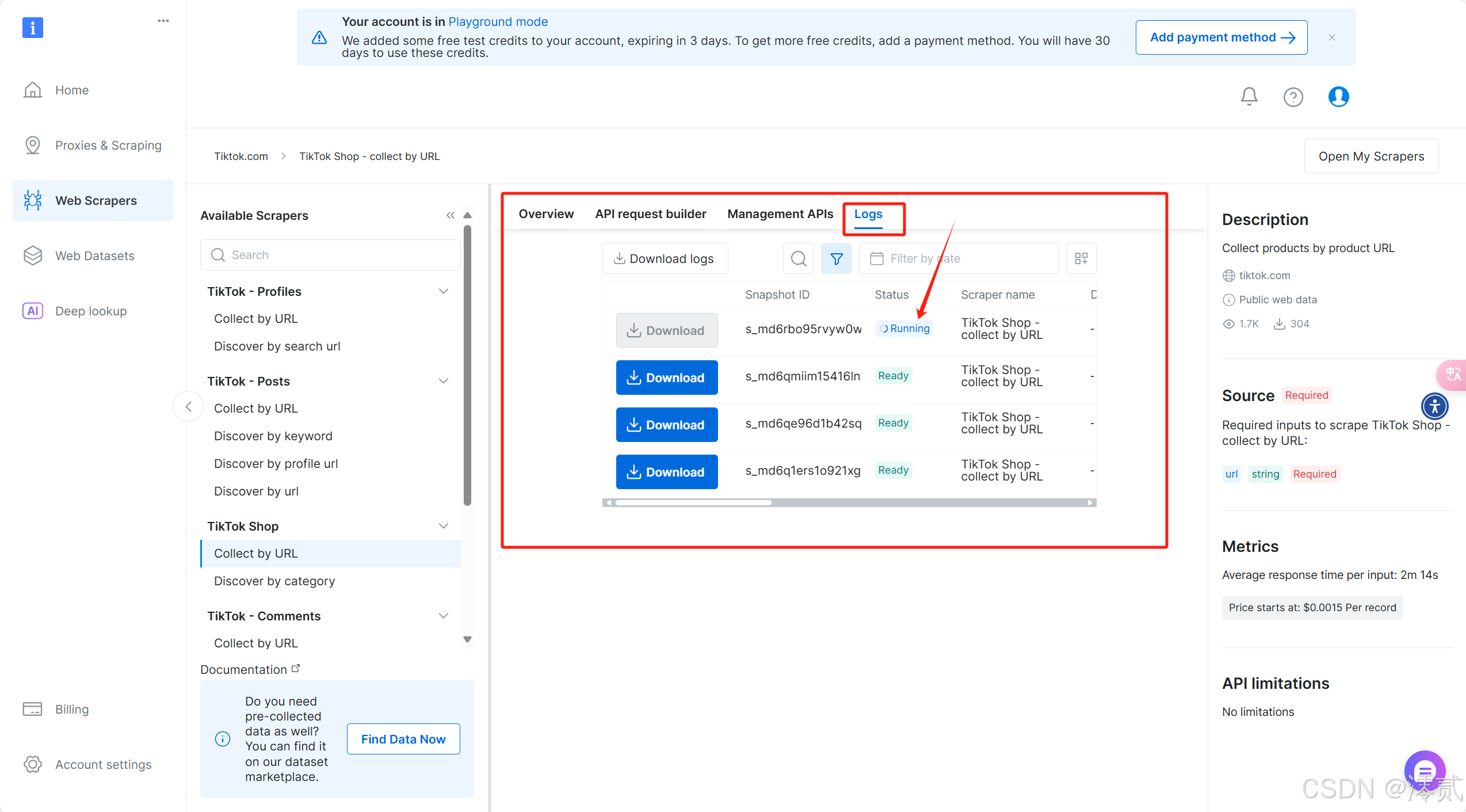This screenshot has height=812, width=1466.
Task: Collapse the TikTok - Profiles group
Action: 444,291
